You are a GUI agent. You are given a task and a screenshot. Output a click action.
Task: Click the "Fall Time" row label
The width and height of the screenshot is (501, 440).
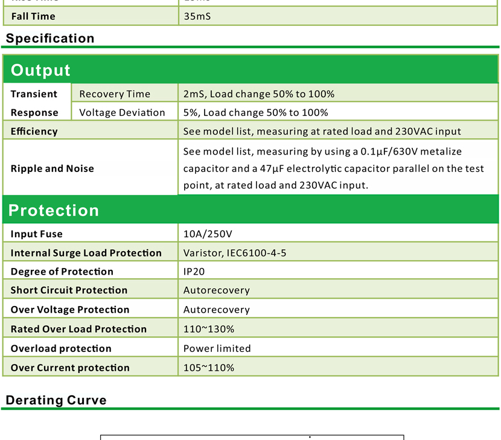click(33, 16)
